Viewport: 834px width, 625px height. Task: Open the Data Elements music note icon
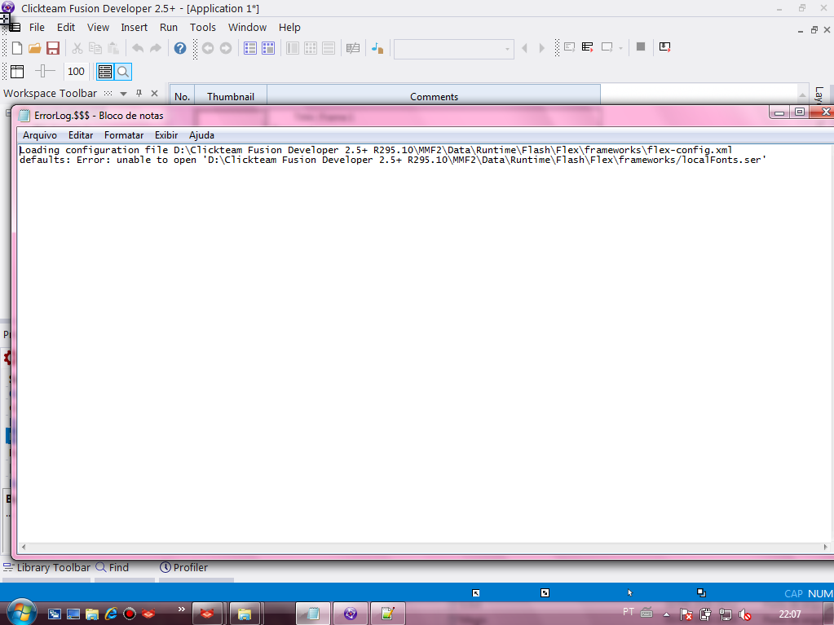click(377, 48)
